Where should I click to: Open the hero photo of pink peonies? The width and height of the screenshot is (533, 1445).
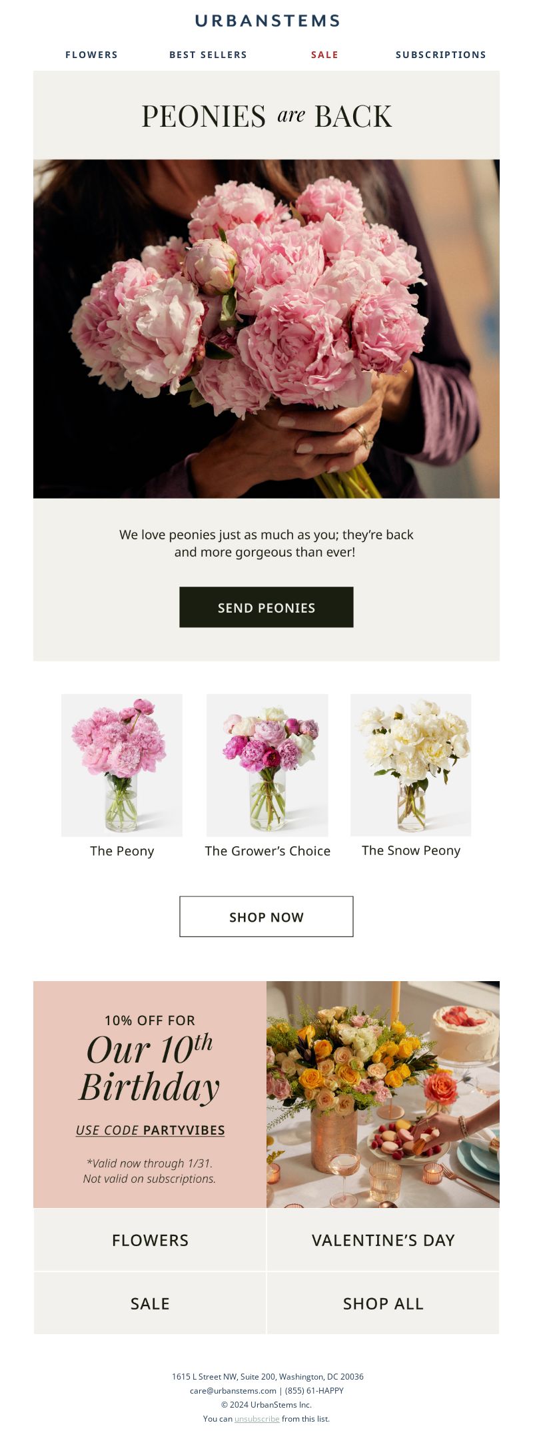click(x=266, y=328)
